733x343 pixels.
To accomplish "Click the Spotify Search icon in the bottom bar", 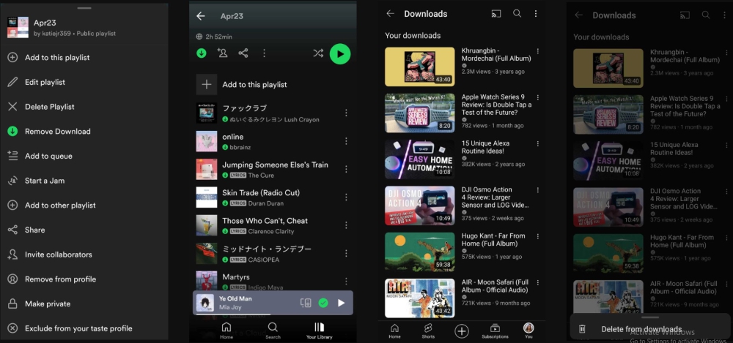I will coord(273,330).
